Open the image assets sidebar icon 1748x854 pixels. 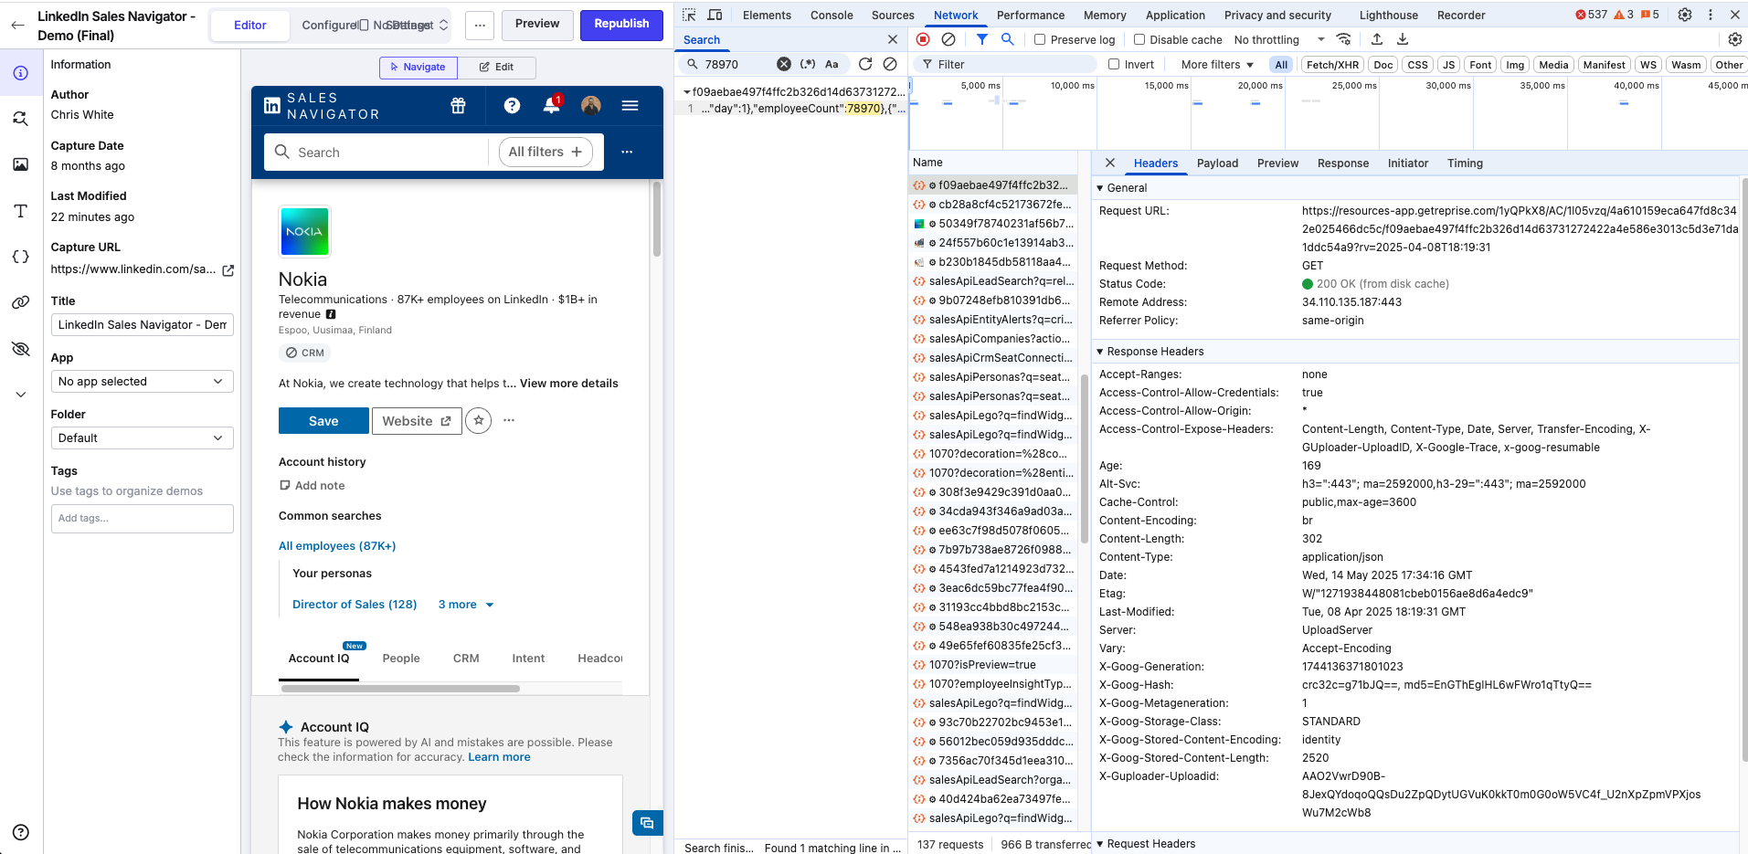click(20, 164)
